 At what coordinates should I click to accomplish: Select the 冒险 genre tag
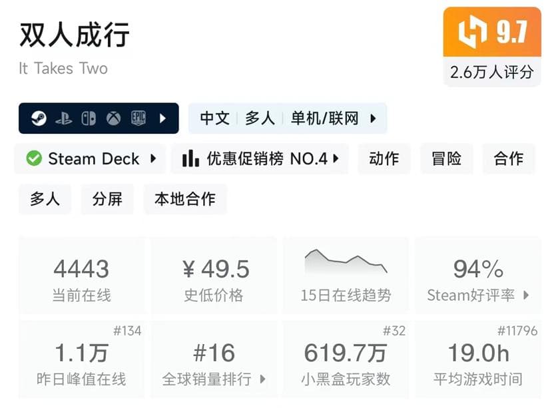[x=446, y=159]
